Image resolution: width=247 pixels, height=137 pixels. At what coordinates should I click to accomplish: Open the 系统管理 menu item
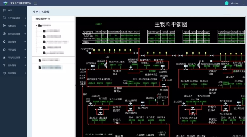(12, 73)
